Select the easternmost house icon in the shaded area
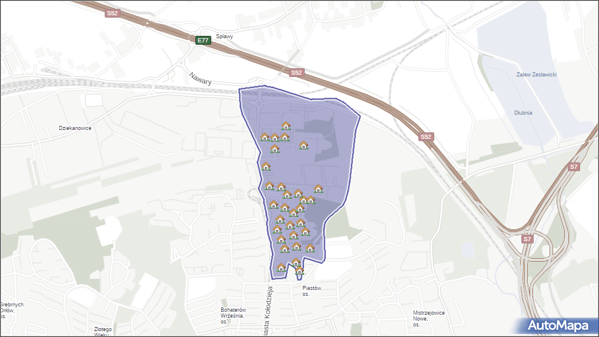This screenshot has width=599, height=337. tap(318, 189)
